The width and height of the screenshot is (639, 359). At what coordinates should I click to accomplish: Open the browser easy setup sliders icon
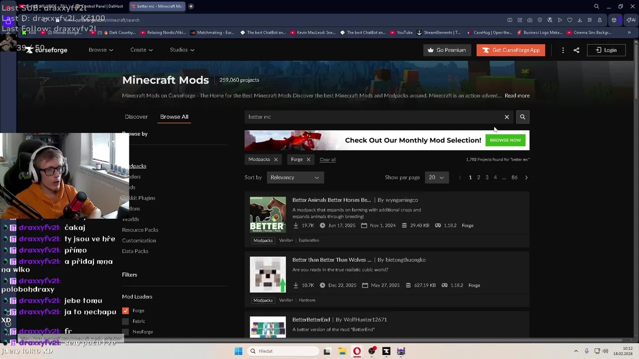(590, 20)
